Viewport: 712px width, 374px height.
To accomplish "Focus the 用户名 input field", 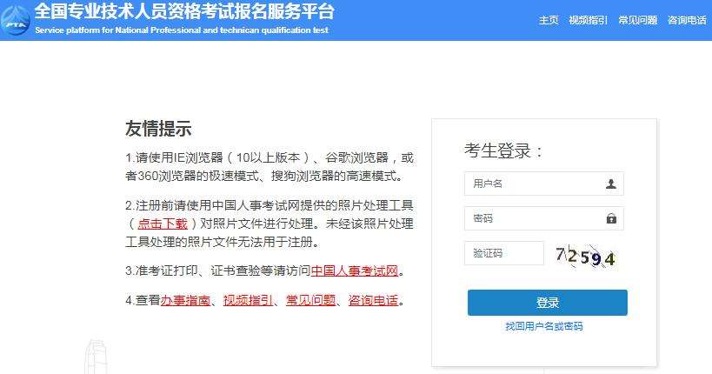I will click(x=535, y=184).
